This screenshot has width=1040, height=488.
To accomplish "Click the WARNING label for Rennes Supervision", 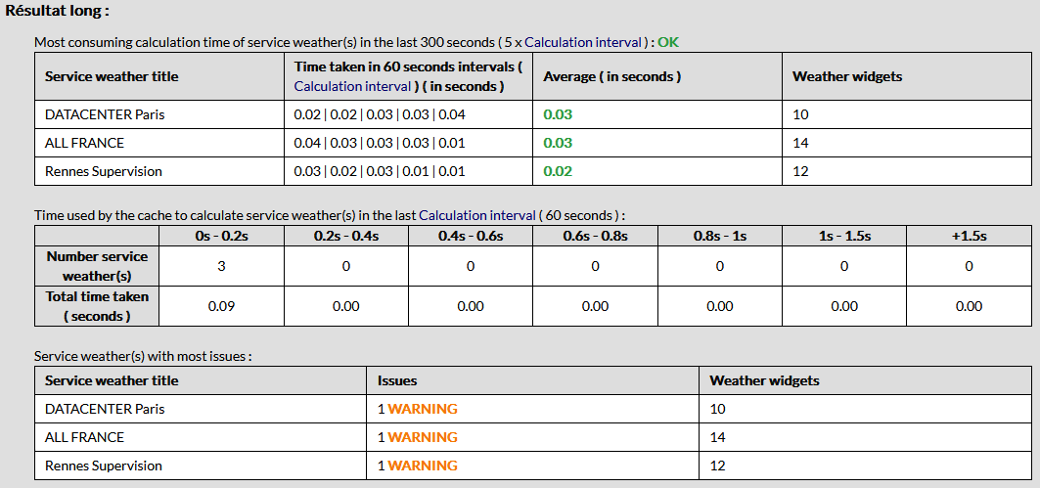I will coord(423,466).
